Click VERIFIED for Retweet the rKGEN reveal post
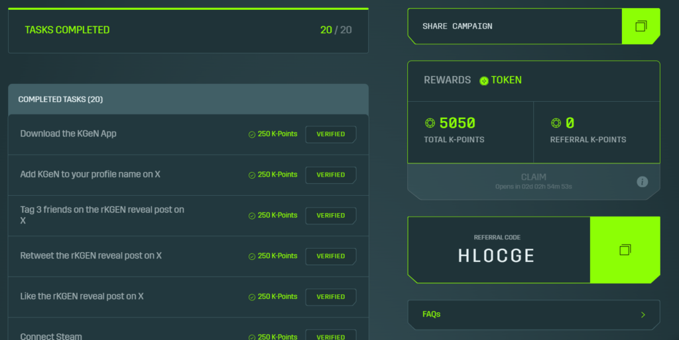This screenshot has height=340, width=679. pyautogui.click(x=331, y=256)
